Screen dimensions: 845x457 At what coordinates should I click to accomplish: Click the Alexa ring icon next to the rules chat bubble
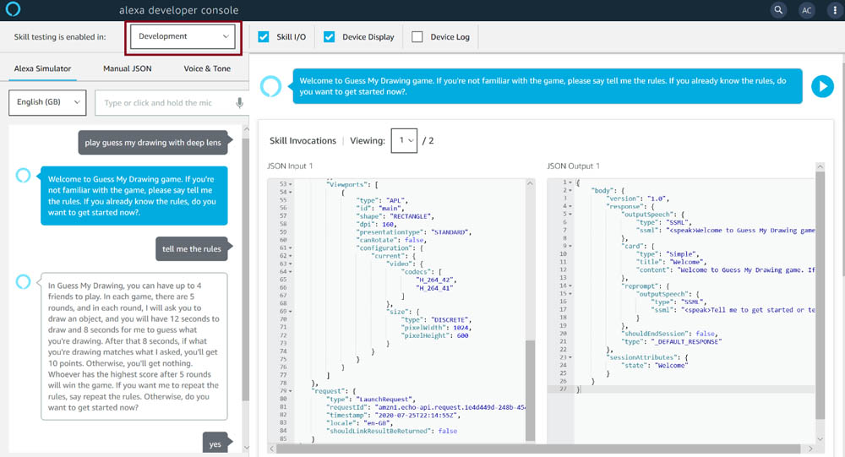(x=23, y=281)
